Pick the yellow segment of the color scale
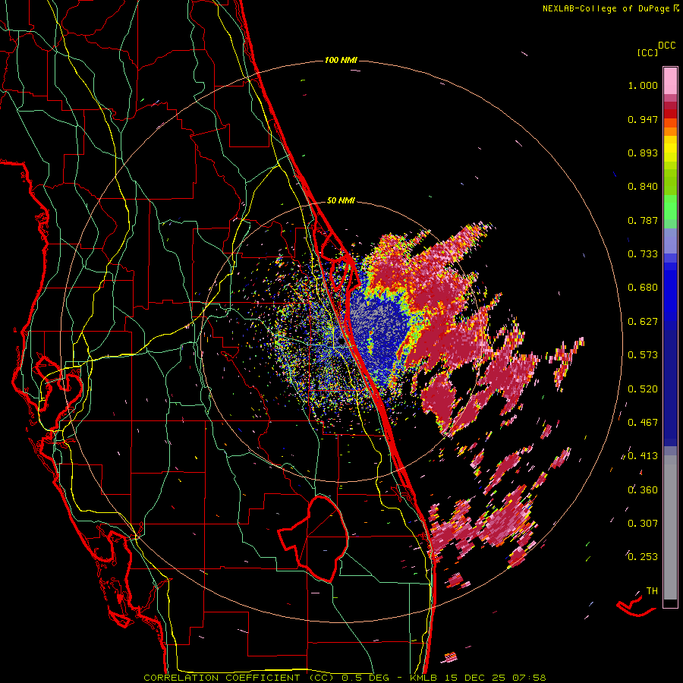Viewport: 683px width, 683px height. pos(670,149)
